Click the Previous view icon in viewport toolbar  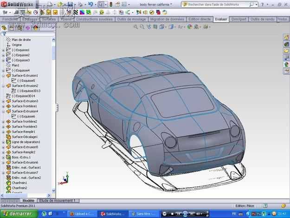tap(149, 27)
